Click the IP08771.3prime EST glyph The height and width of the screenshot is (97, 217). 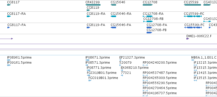coord(88,70)
